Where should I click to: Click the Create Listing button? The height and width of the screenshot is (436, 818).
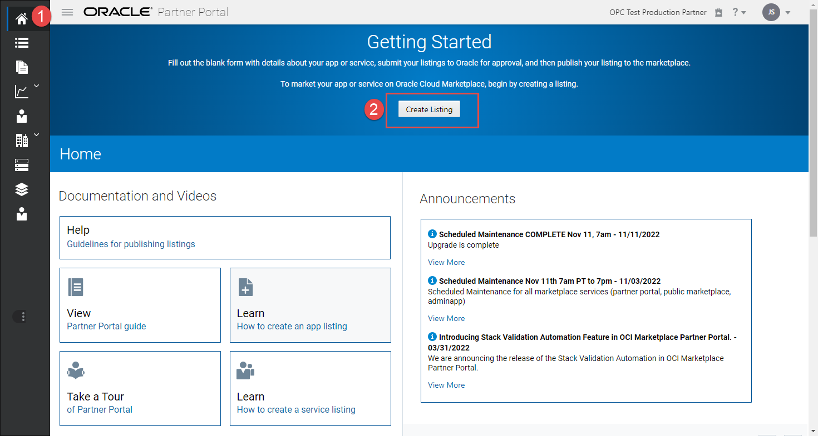(x=429, y=109)
